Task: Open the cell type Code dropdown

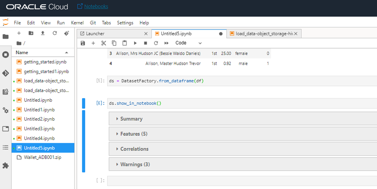Action: [189, 43]
